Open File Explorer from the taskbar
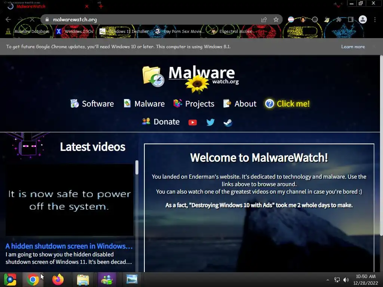This screenshot has width=383, height=287. pyautogui.click(x=83, y=280)
